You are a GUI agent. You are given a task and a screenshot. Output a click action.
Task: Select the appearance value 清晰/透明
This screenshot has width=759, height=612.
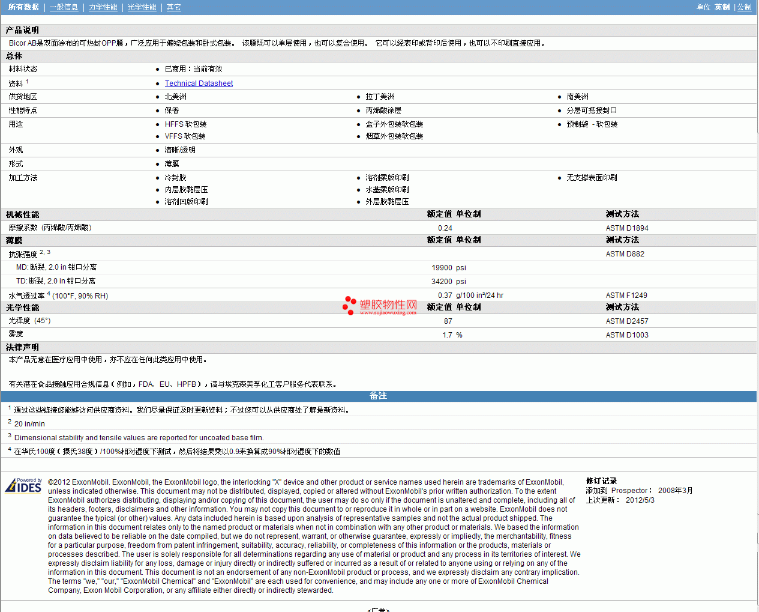[180, 150]
